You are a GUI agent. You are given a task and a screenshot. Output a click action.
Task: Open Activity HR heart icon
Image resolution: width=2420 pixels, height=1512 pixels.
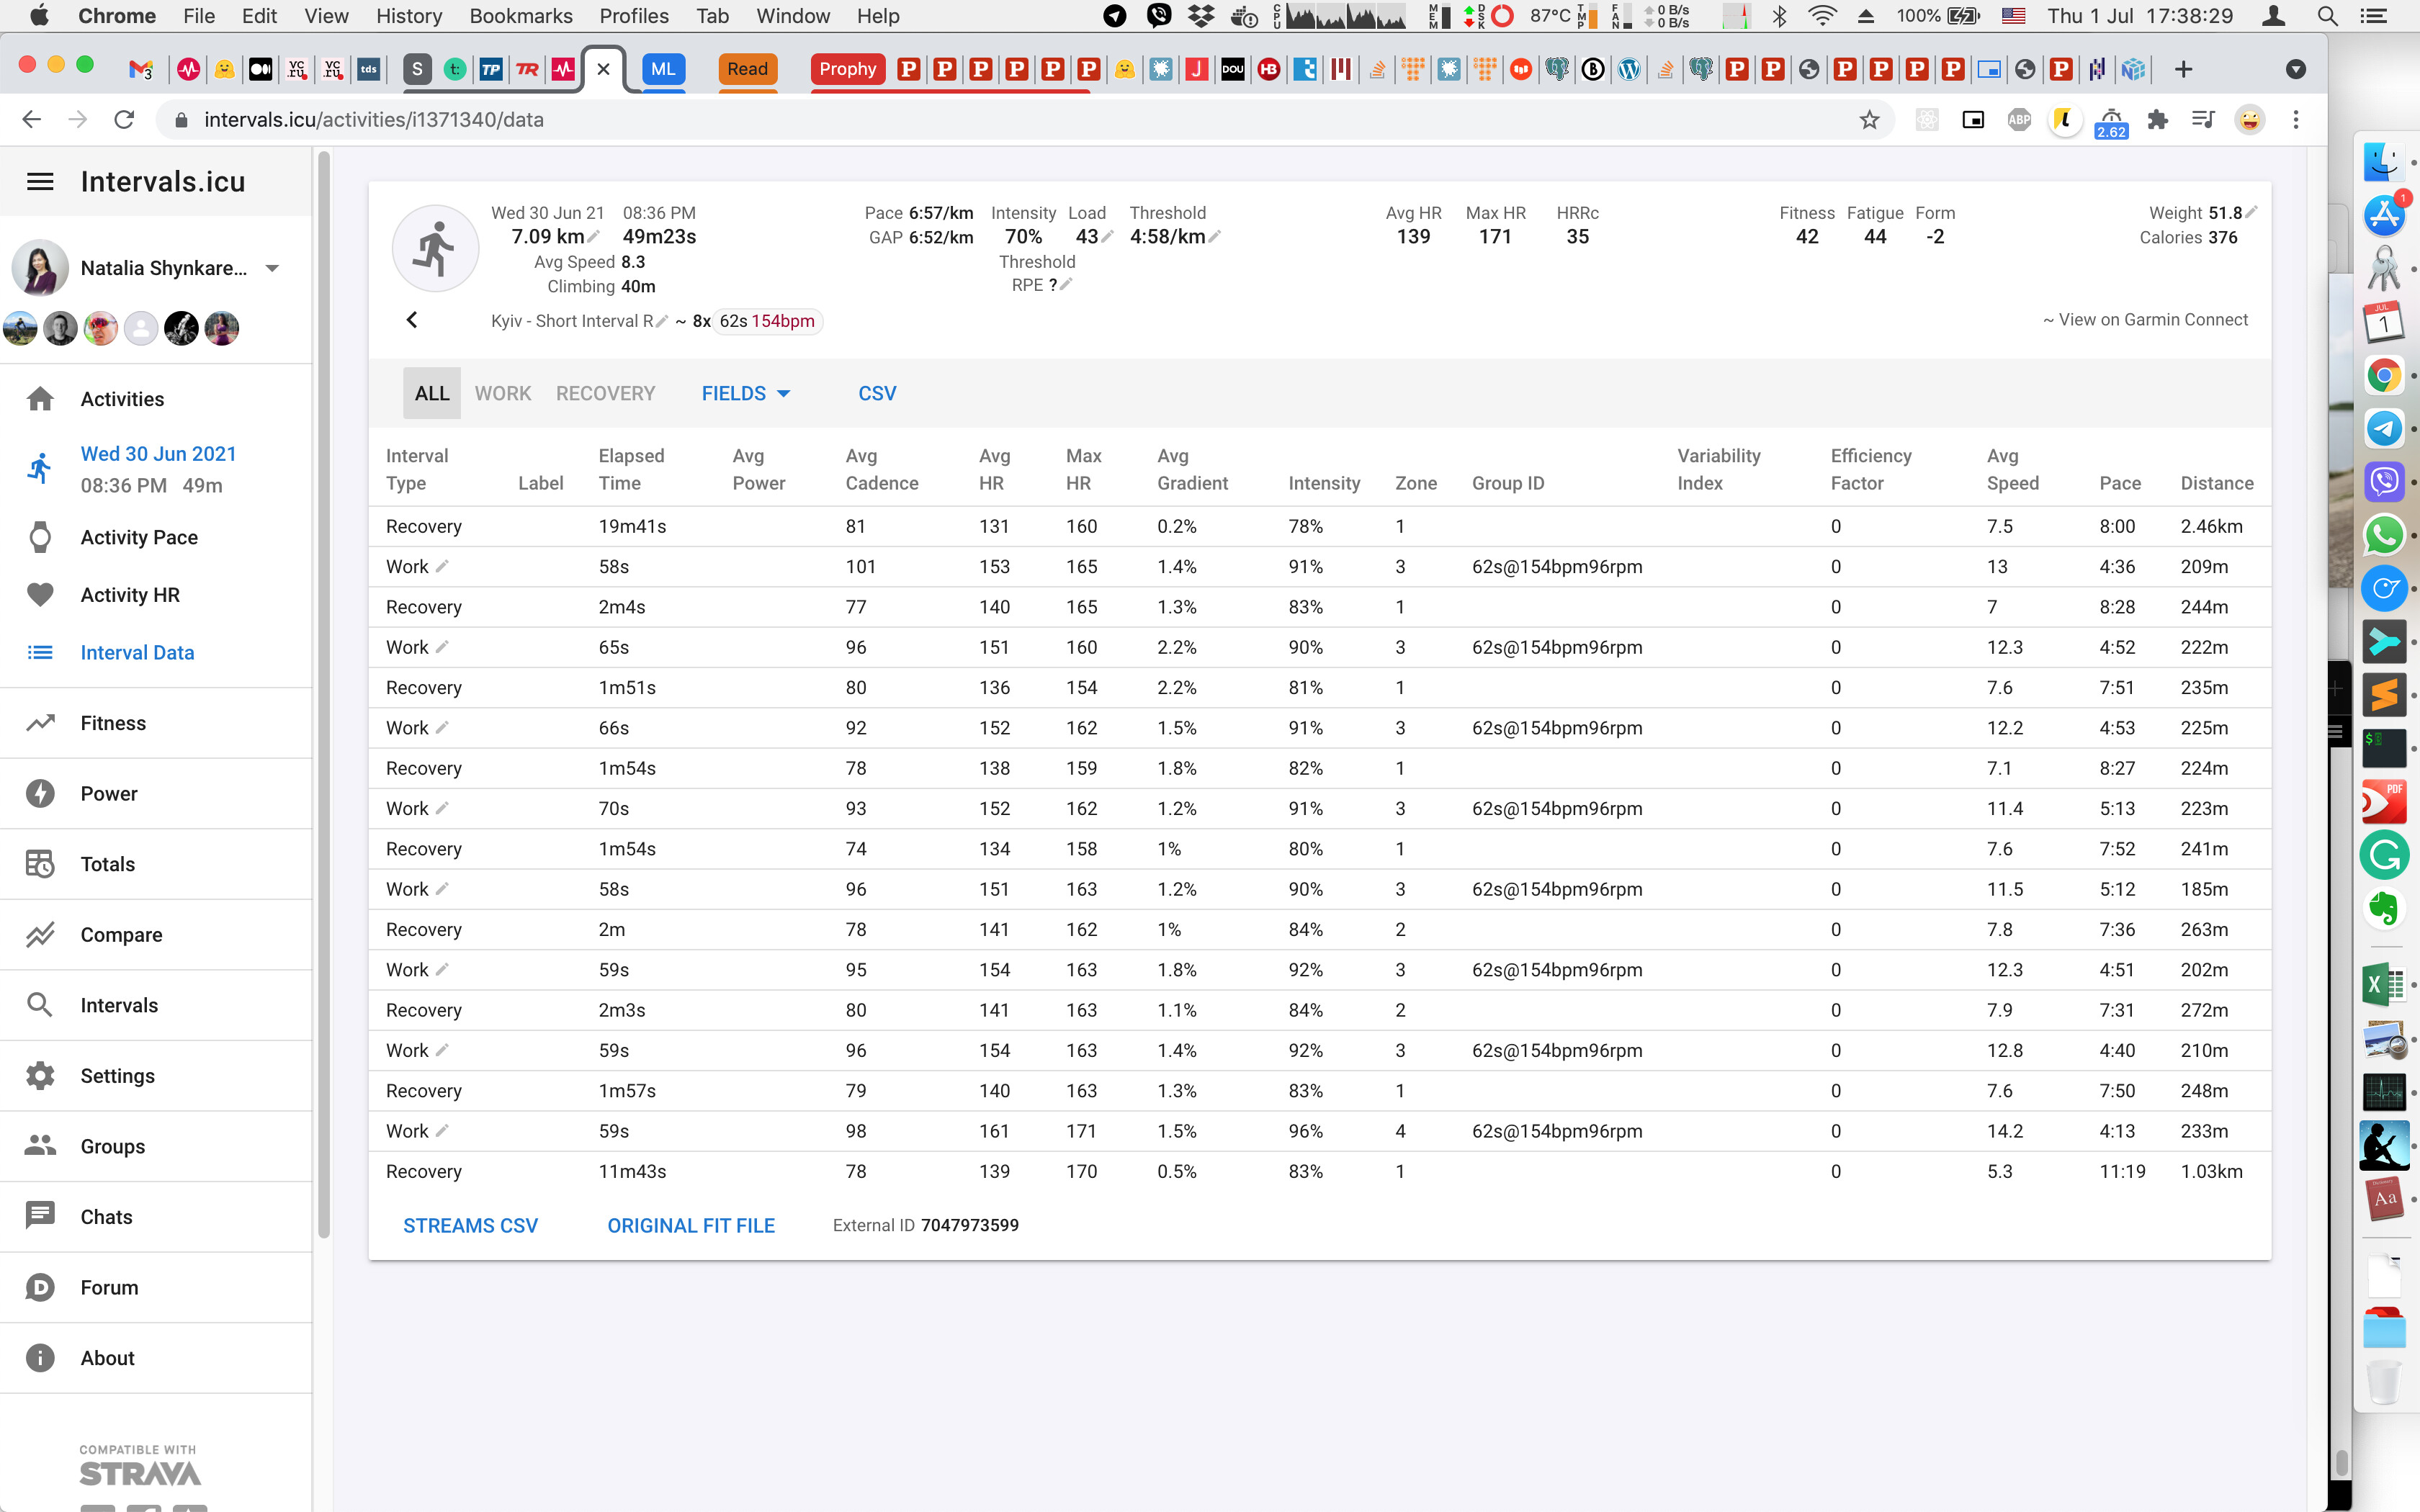[x=40, y=595]
